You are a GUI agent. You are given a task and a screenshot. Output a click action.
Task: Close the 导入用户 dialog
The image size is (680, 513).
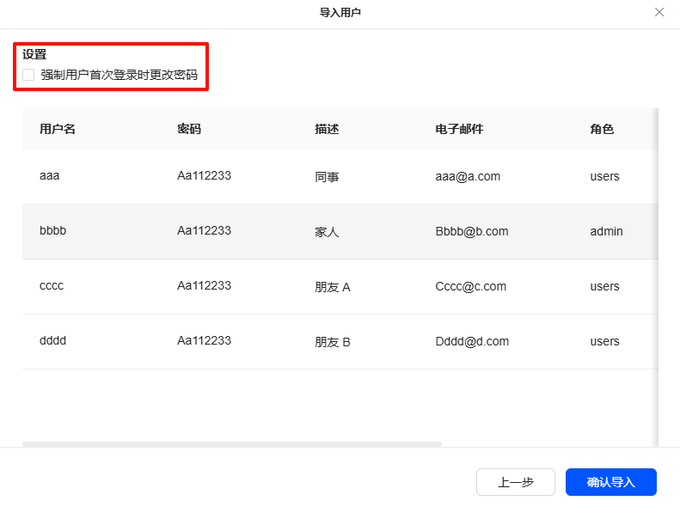[x=659, y=12]
